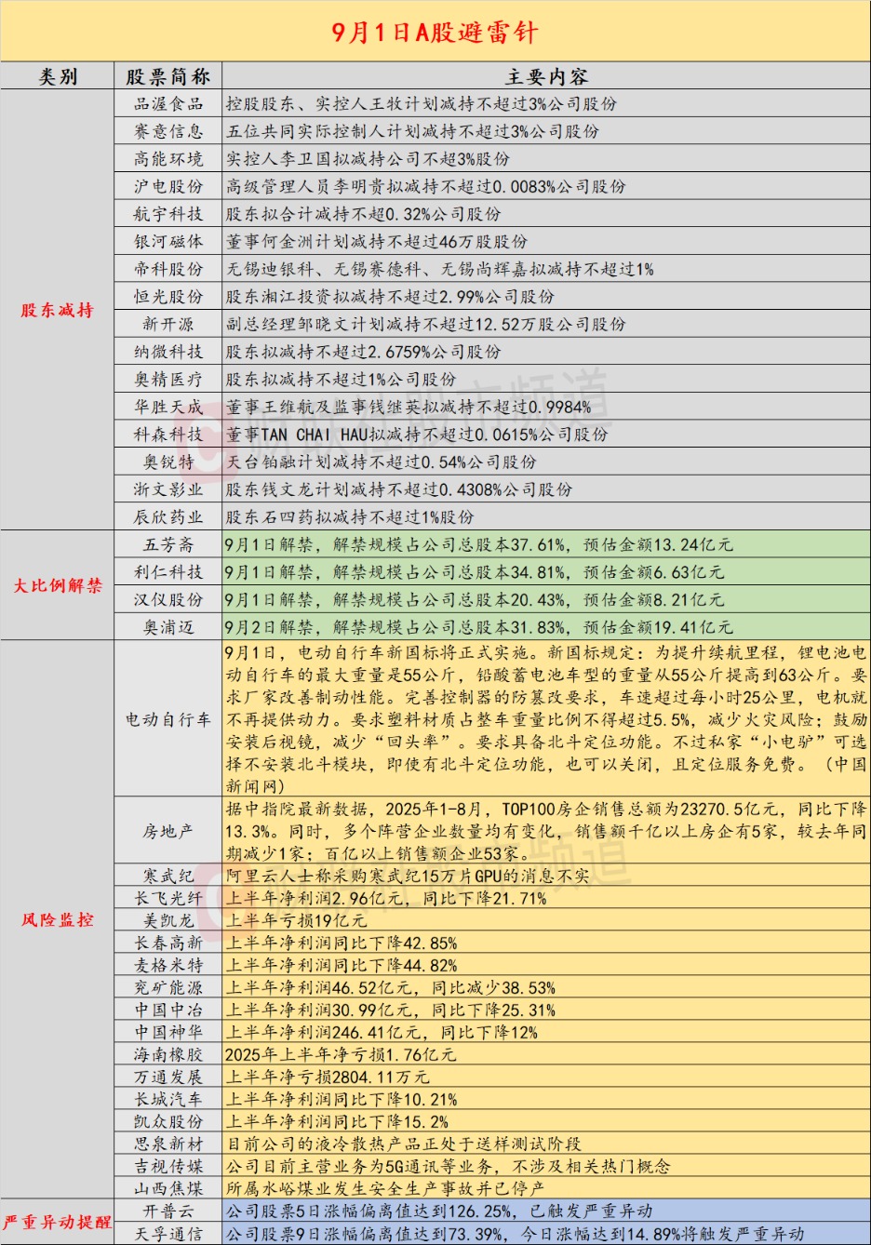This screenshot has width=871, height=1245.
Task: Click 奥浦迈 unlock detail 预估金额19.41亿元
Action: click(658, 627)
